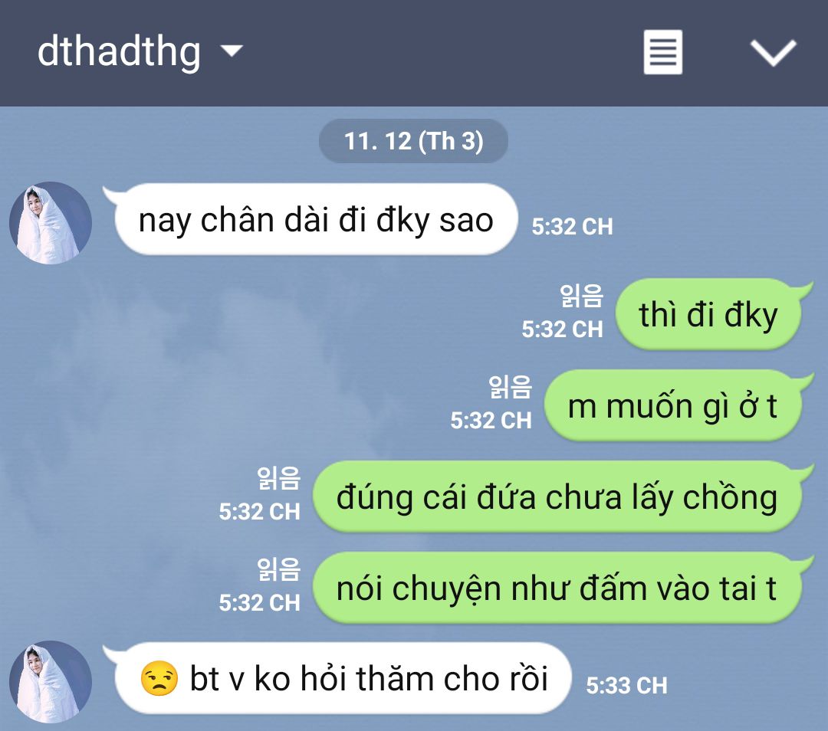828x731 pixels.
Task: Tap read receipt beside 'm muốn gì ở t'
Action: [510, 387]
